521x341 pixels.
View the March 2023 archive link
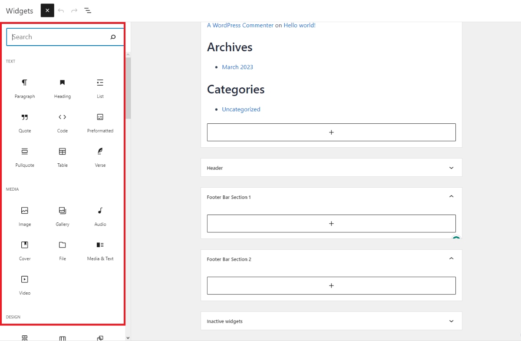click(237, 67)
